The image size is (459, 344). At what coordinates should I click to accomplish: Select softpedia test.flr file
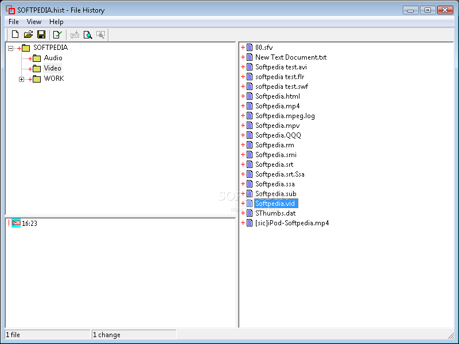279,77
